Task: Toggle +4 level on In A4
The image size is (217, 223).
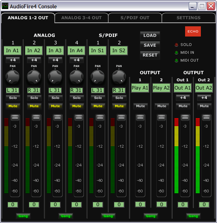Action: [76, 60]
